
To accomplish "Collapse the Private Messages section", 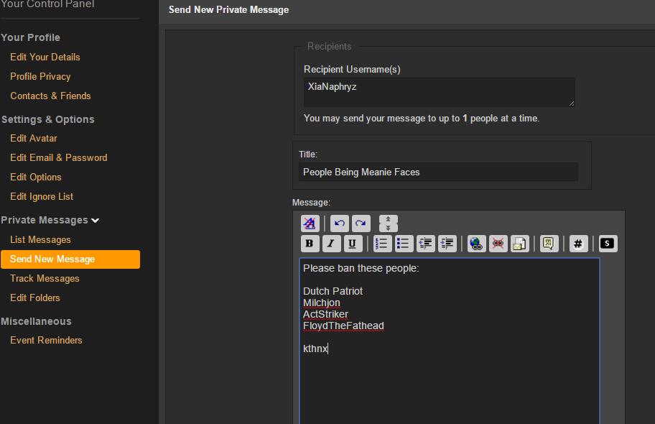I will pos(96,221).
